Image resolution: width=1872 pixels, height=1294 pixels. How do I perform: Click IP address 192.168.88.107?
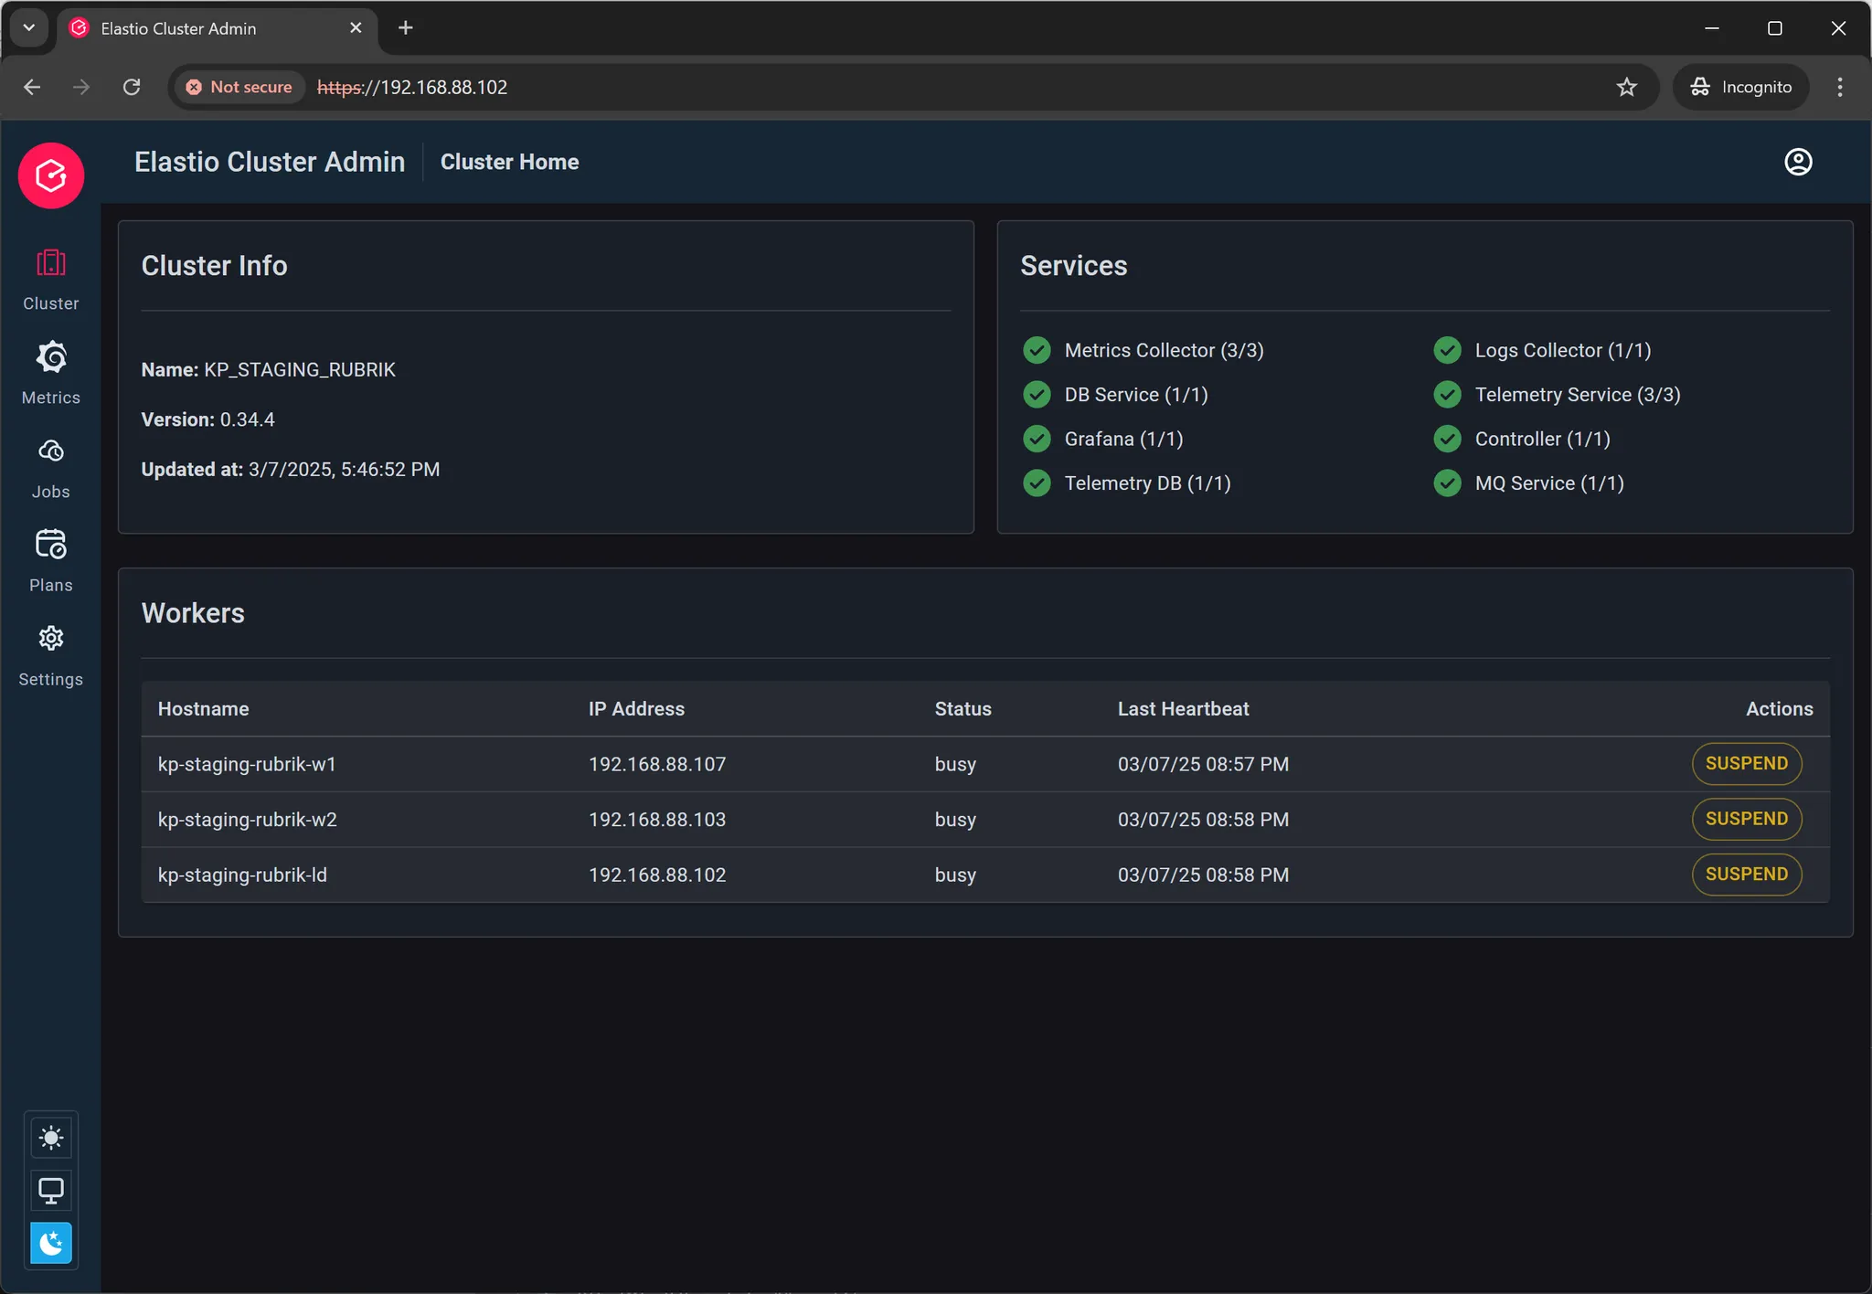pos(657,764)
